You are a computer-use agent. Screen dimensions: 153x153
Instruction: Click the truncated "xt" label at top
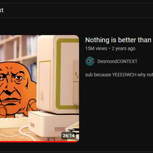pyautogui.click(x=2, y=10)
